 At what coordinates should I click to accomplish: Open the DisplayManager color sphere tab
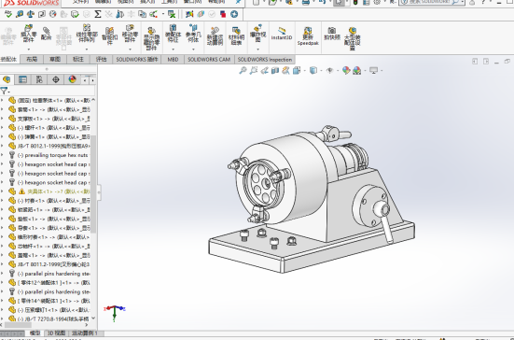[72, 79]
